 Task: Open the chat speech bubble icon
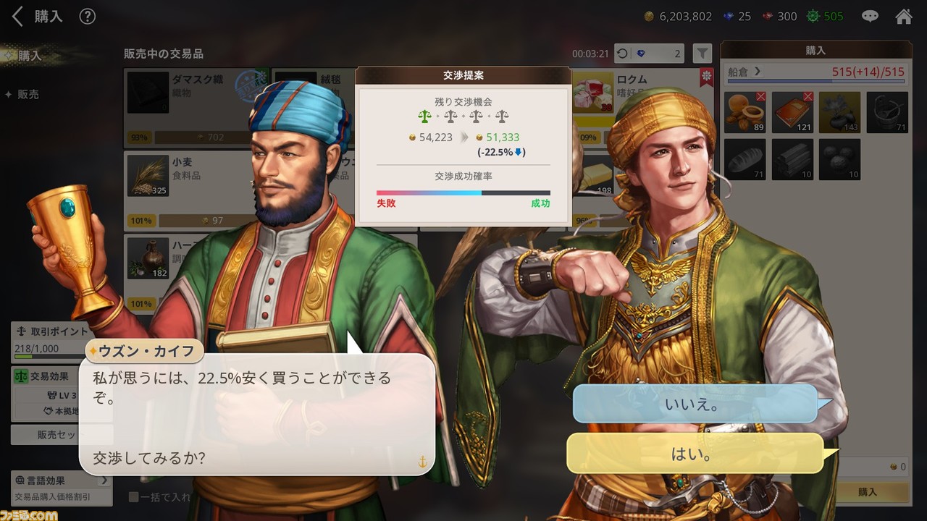tap(870, 16)
